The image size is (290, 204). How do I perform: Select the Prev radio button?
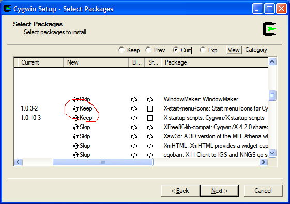[x=148, y=50]
